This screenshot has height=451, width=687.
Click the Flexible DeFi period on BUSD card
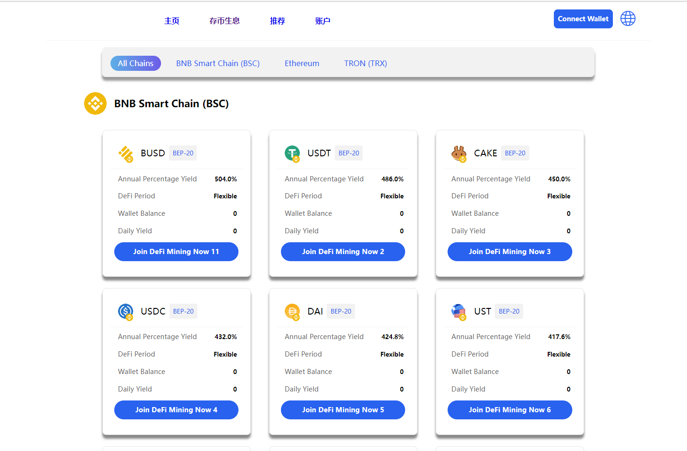coord(225,196)
